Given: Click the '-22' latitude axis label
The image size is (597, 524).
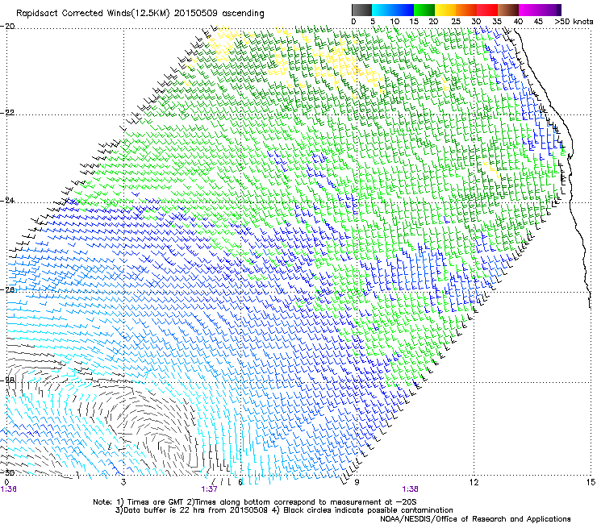Looking at the screenshot, I should (8, 113).
